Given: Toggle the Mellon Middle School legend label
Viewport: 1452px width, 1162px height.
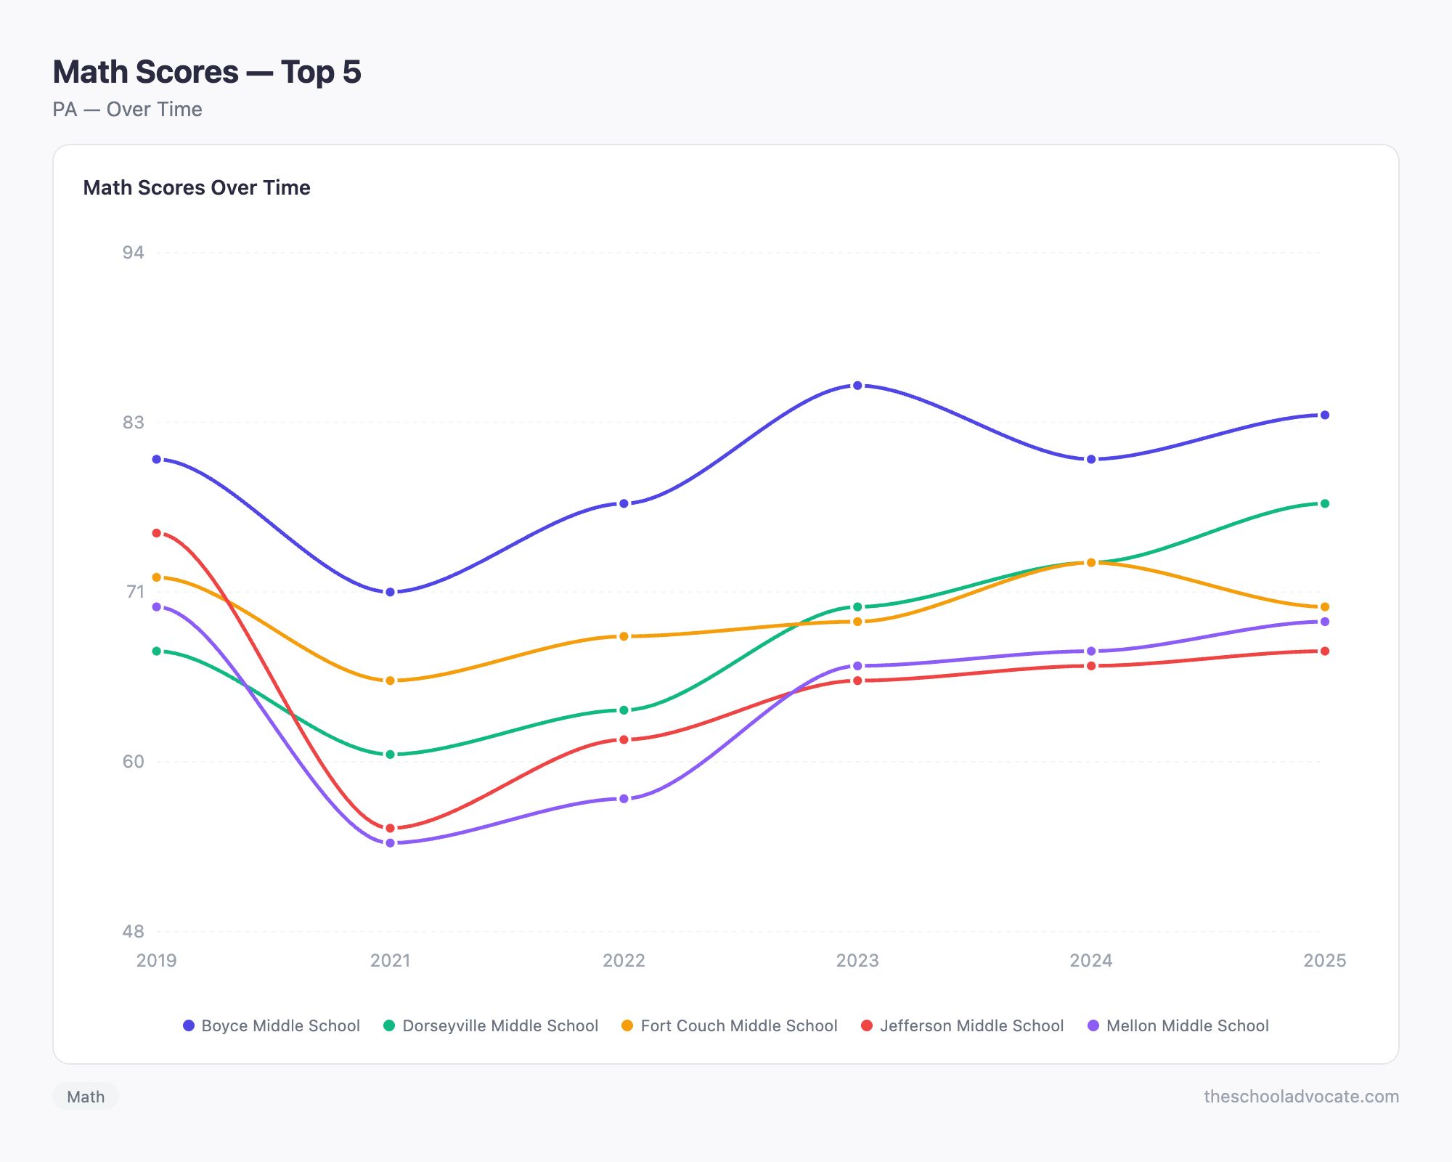Looking at the screenshot, I should tap(1188, 1025).
